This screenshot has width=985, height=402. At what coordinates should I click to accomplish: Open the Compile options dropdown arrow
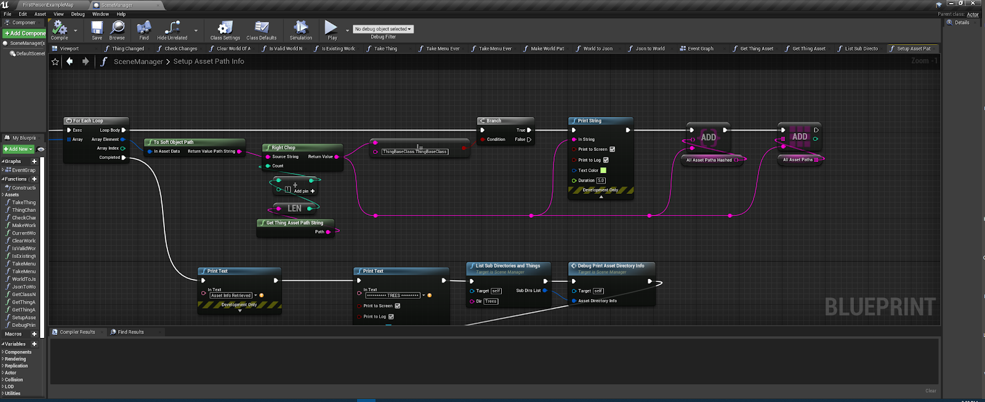(x=76, y=30)
